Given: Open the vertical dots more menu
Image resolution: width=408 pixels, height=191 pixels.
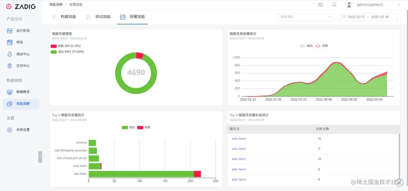Looking at the screenshot, I should [x=399, y=5].
